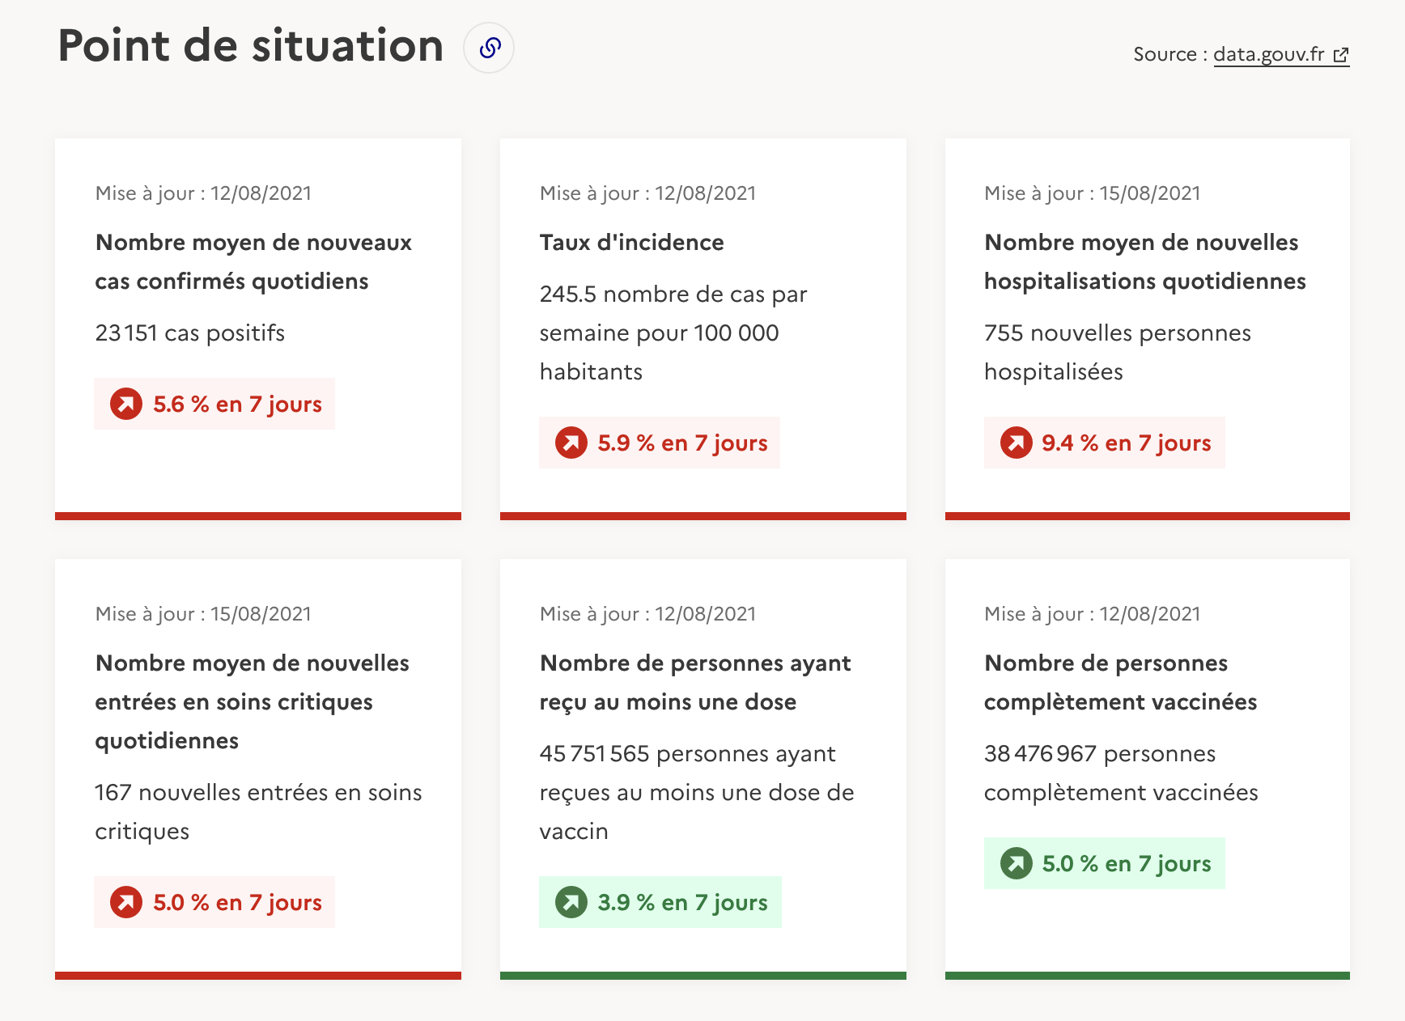
Task: Click the "3.9 % en 7 jours" green badge
Action: click(660, 901)
